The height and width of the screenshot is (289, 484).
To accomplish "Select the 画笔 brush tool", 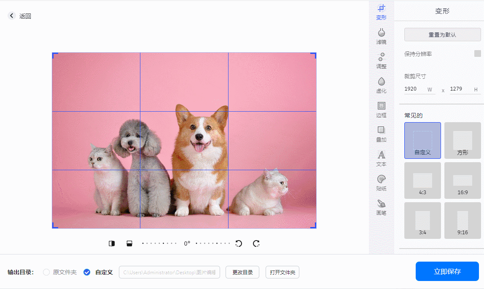I will (x=381, y=207).
